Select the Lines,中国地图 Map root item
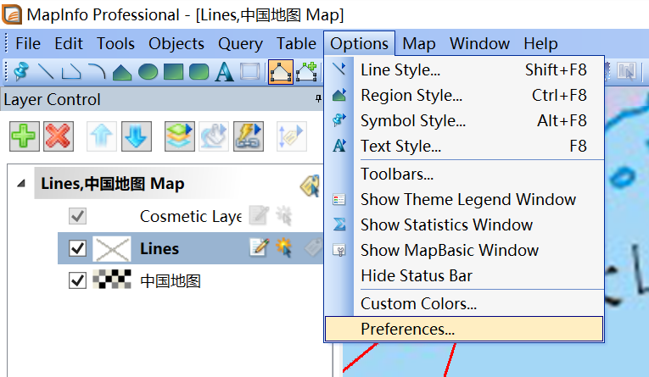649x377 pixels. click(113, 183)
